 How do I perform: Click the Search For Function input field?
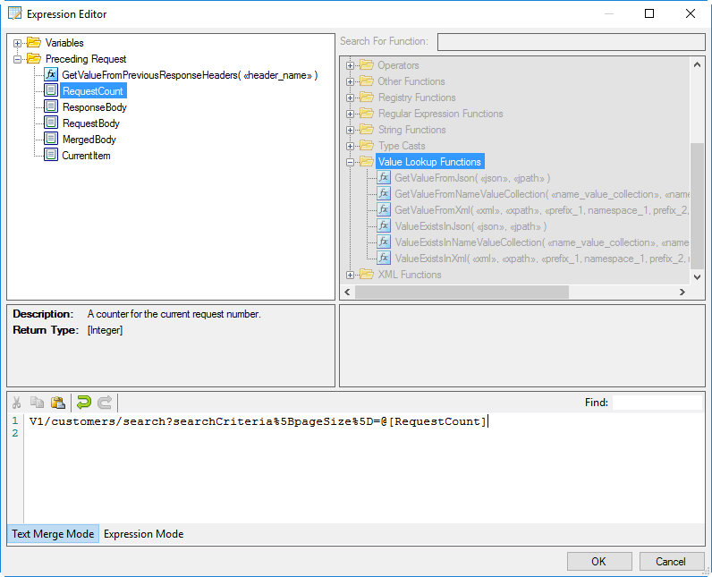click(572, 42)
